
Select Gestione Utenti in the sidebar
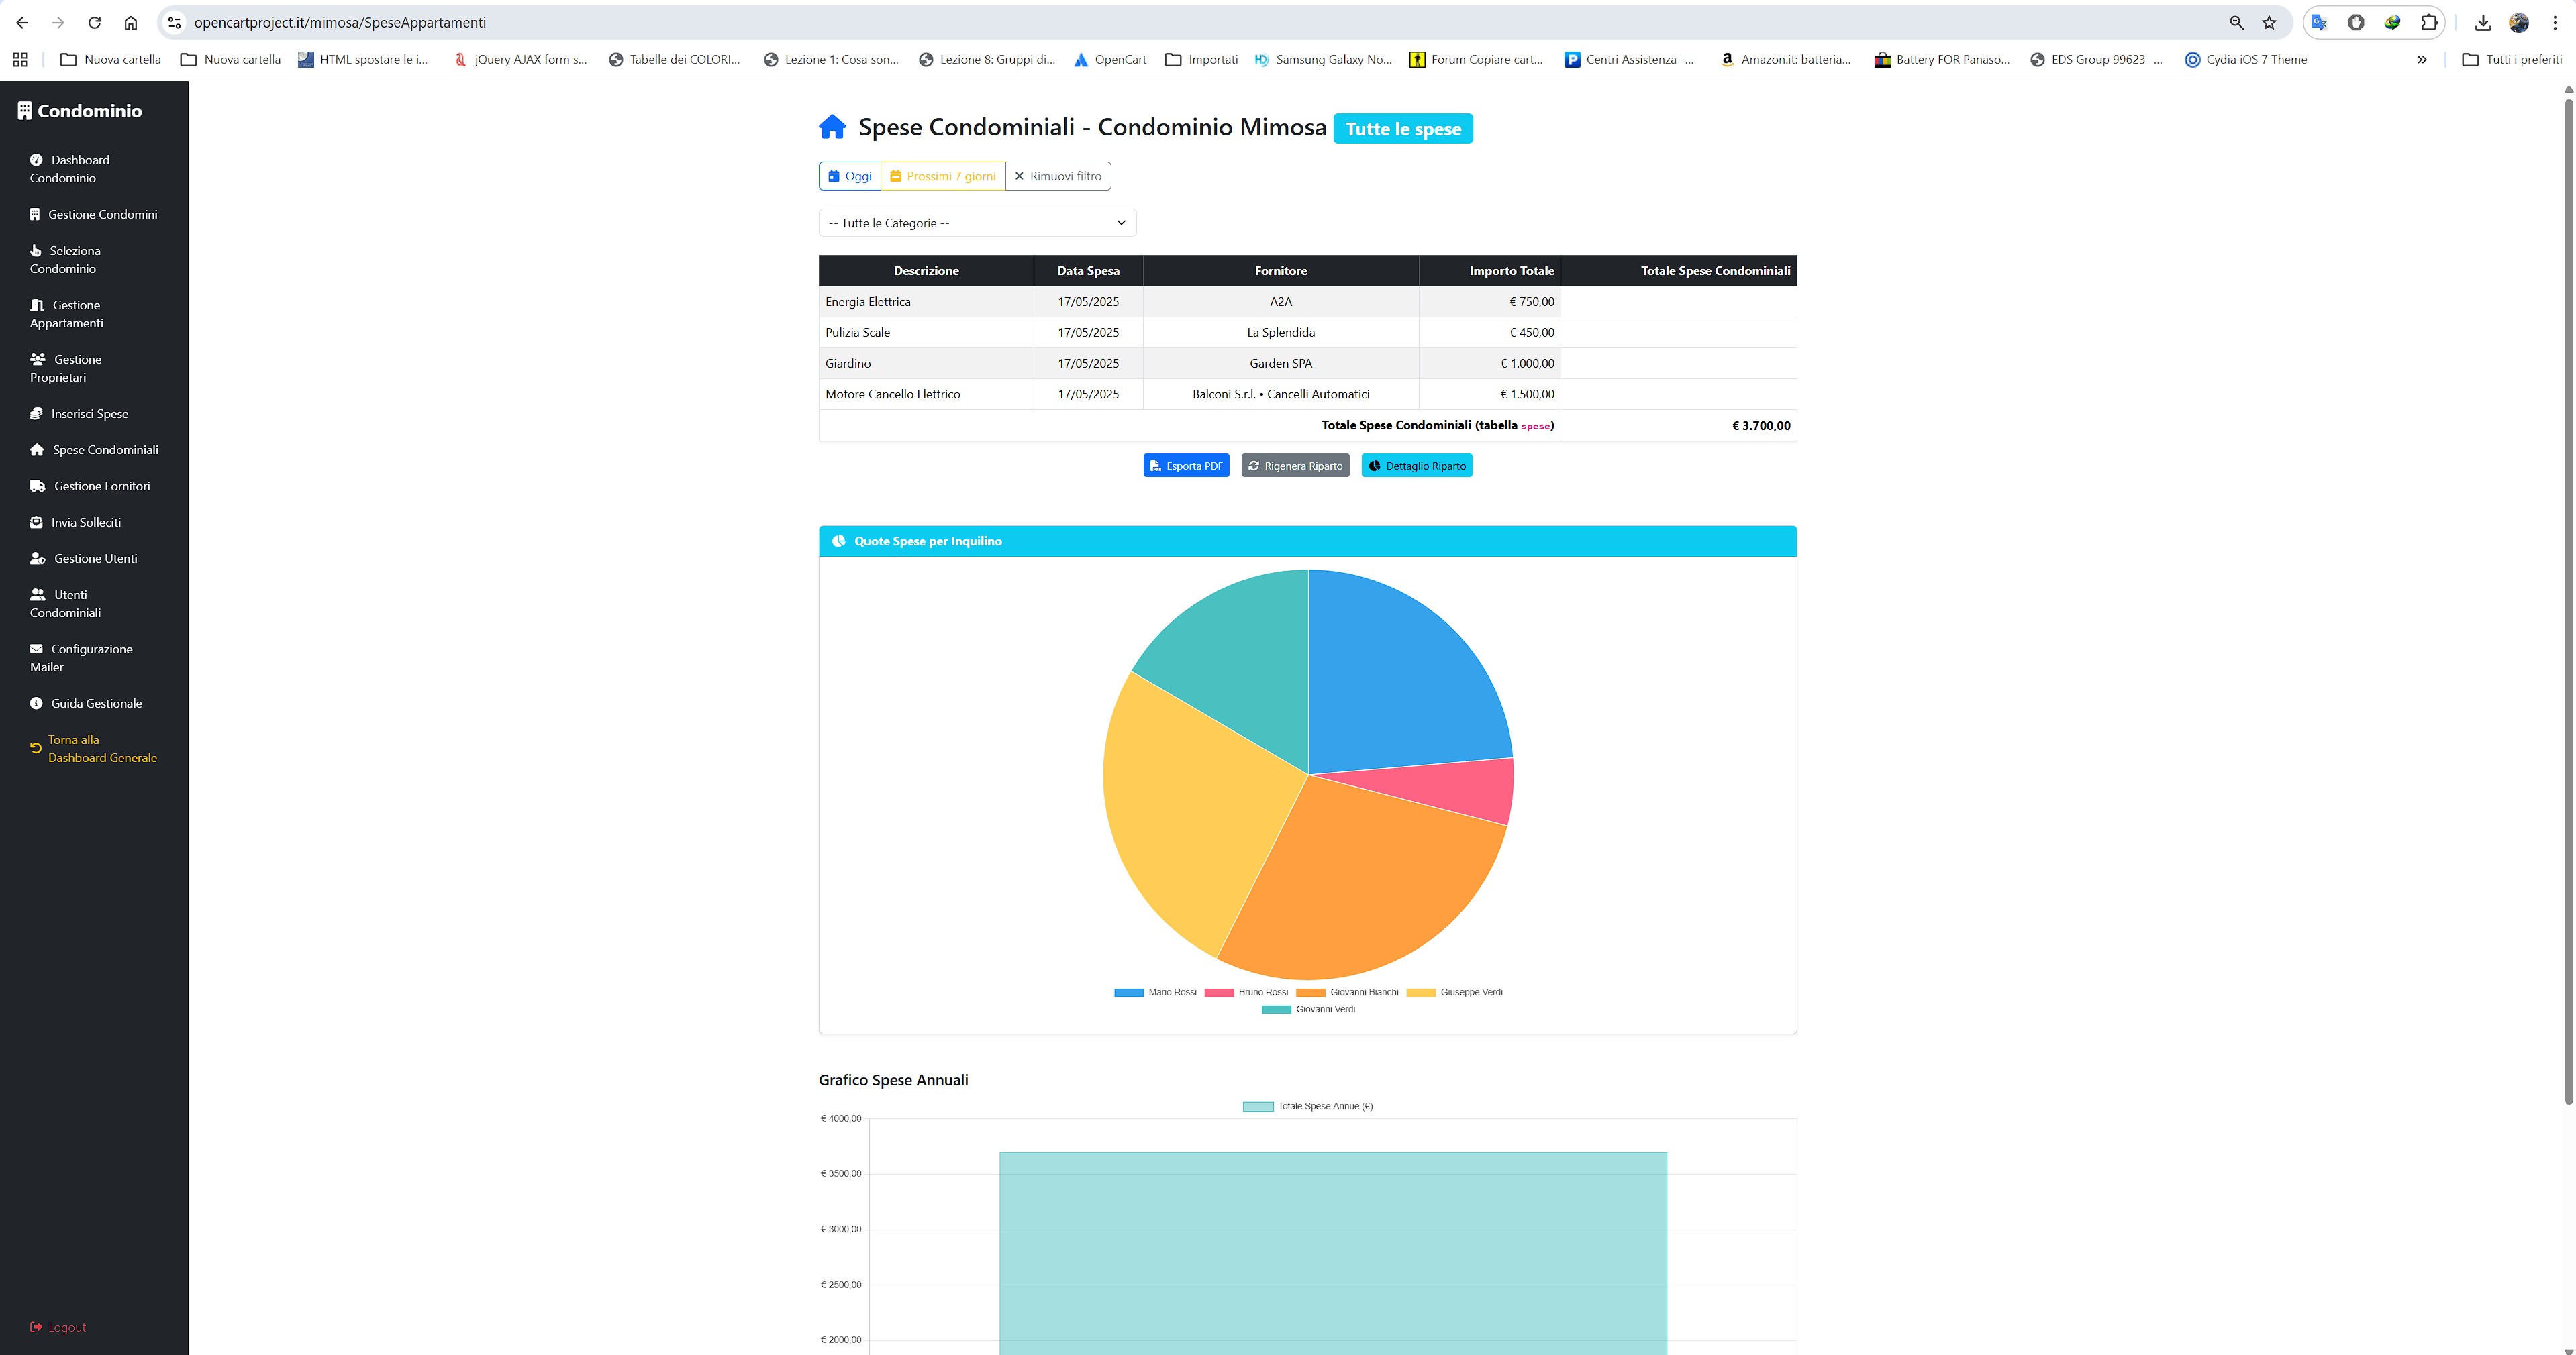tap(95, 559)
